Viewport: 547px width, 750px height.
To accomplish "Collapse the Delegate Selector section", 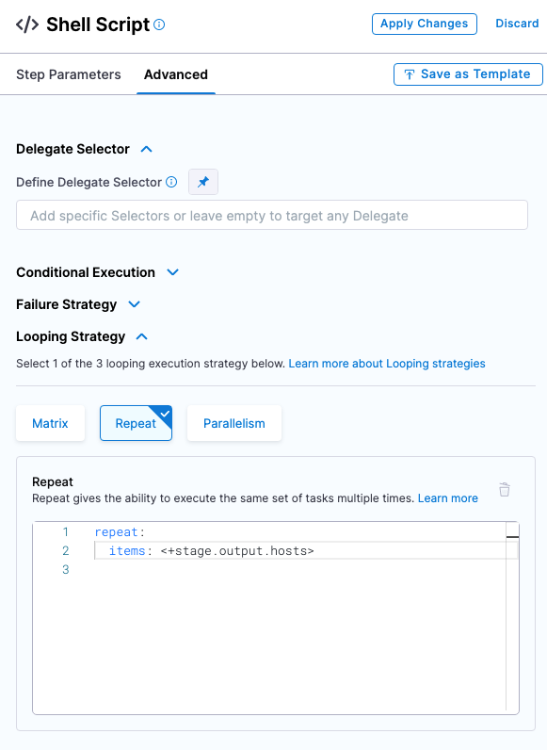I will tap(146, 149).
